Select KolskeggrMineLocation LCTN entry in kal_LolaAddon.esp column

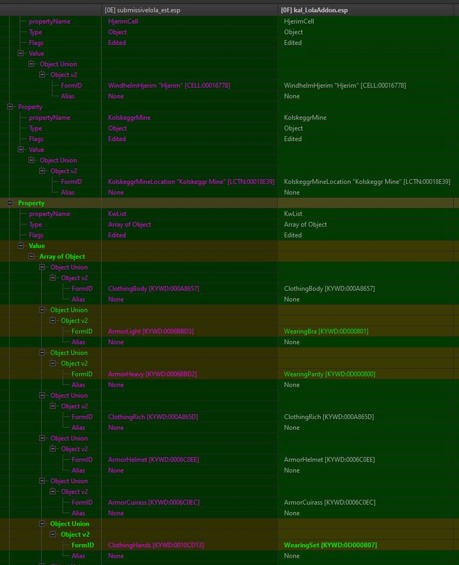(367, 182)
